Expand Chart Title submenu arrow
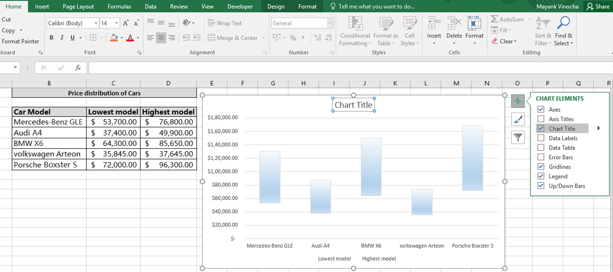Image resolution: width=613 pixels, height=272 pixels. tap(598, 128)
